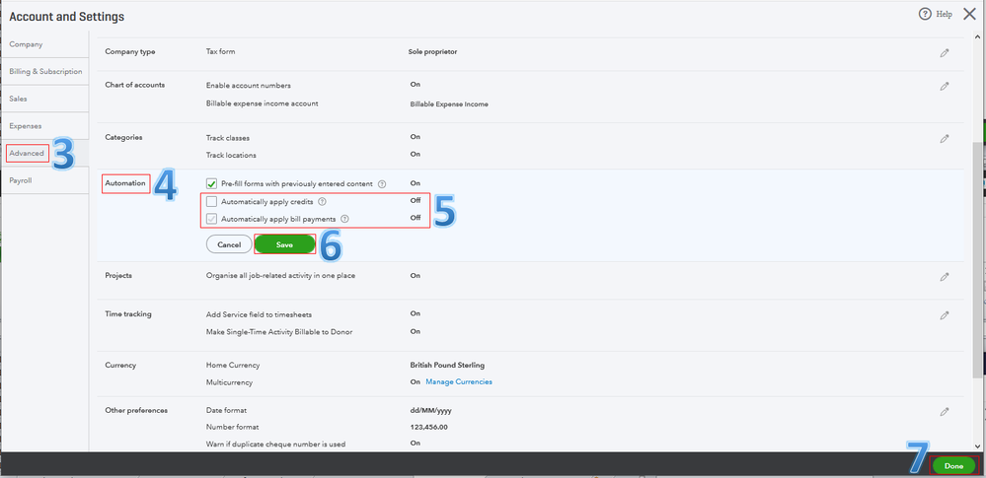Click 'Add Service field to timesheets'
This screenshot has width=986, height=478.
259,314
